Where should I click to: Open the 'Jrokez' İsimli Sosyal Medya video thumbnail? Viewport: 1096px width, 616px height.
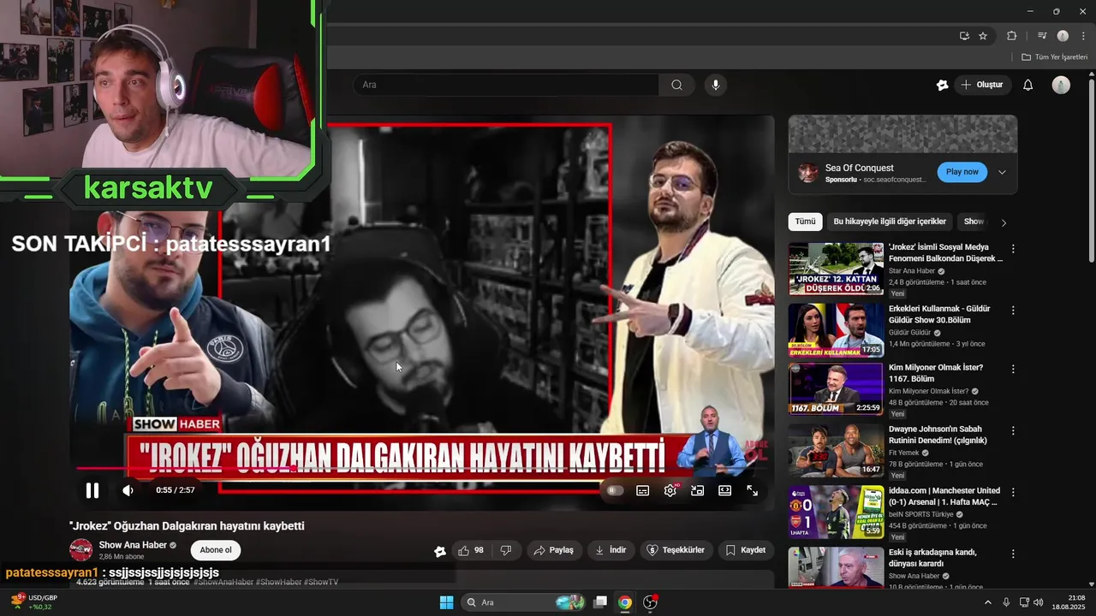[x=837, y=269]
